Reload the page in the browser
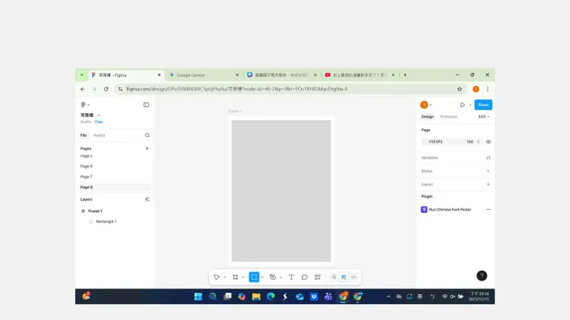 (106, 89)
